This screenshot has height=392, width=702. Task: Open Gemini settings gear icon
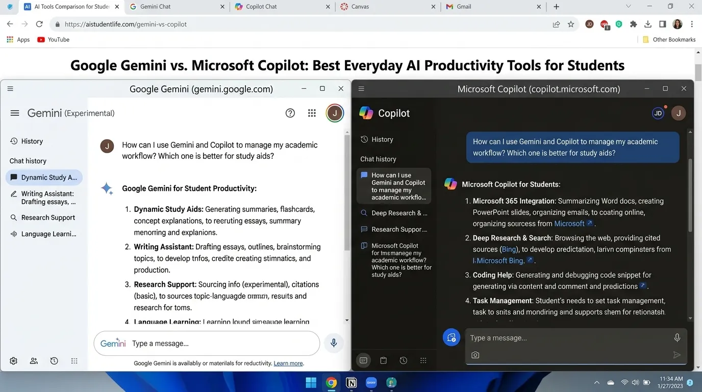tap(14, 361)
